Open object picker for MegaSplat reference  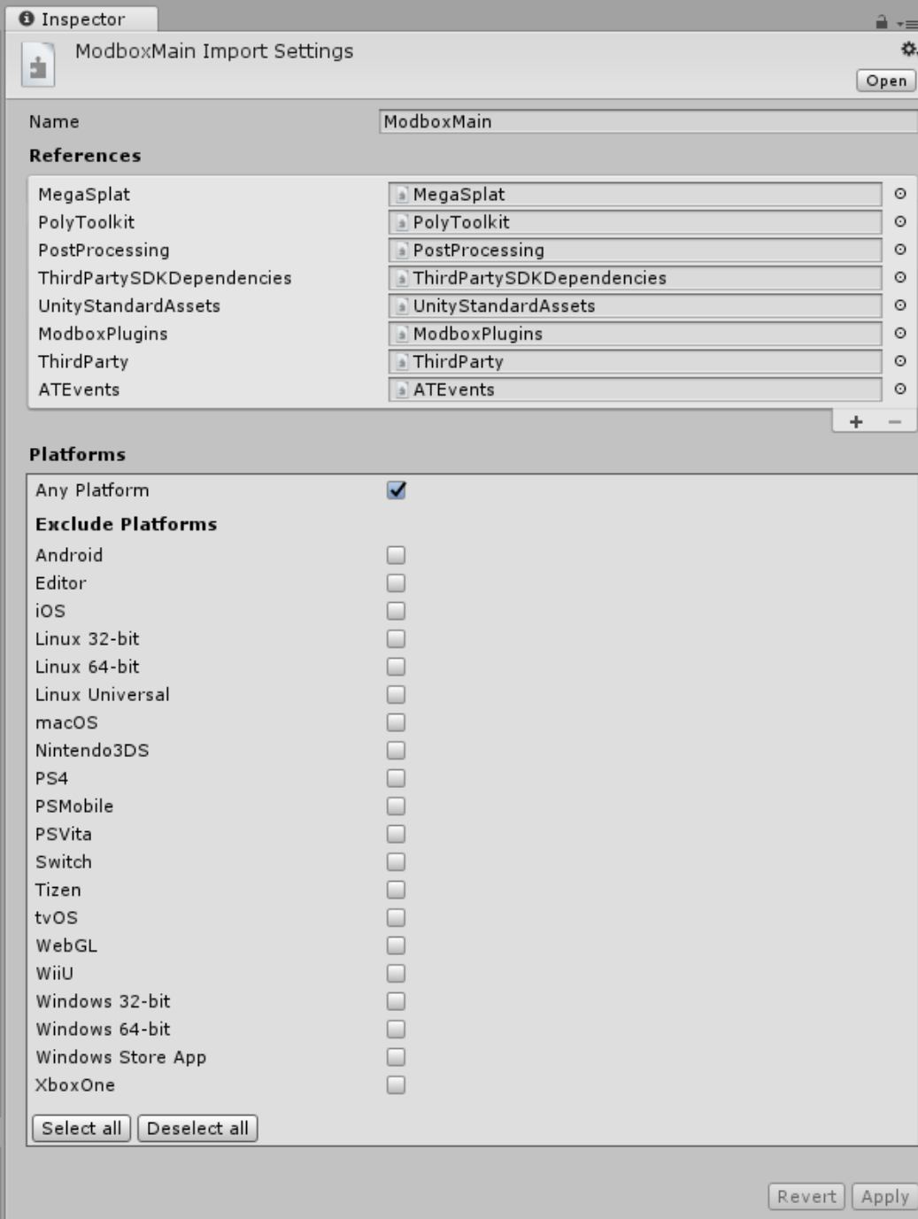(899, 194)
